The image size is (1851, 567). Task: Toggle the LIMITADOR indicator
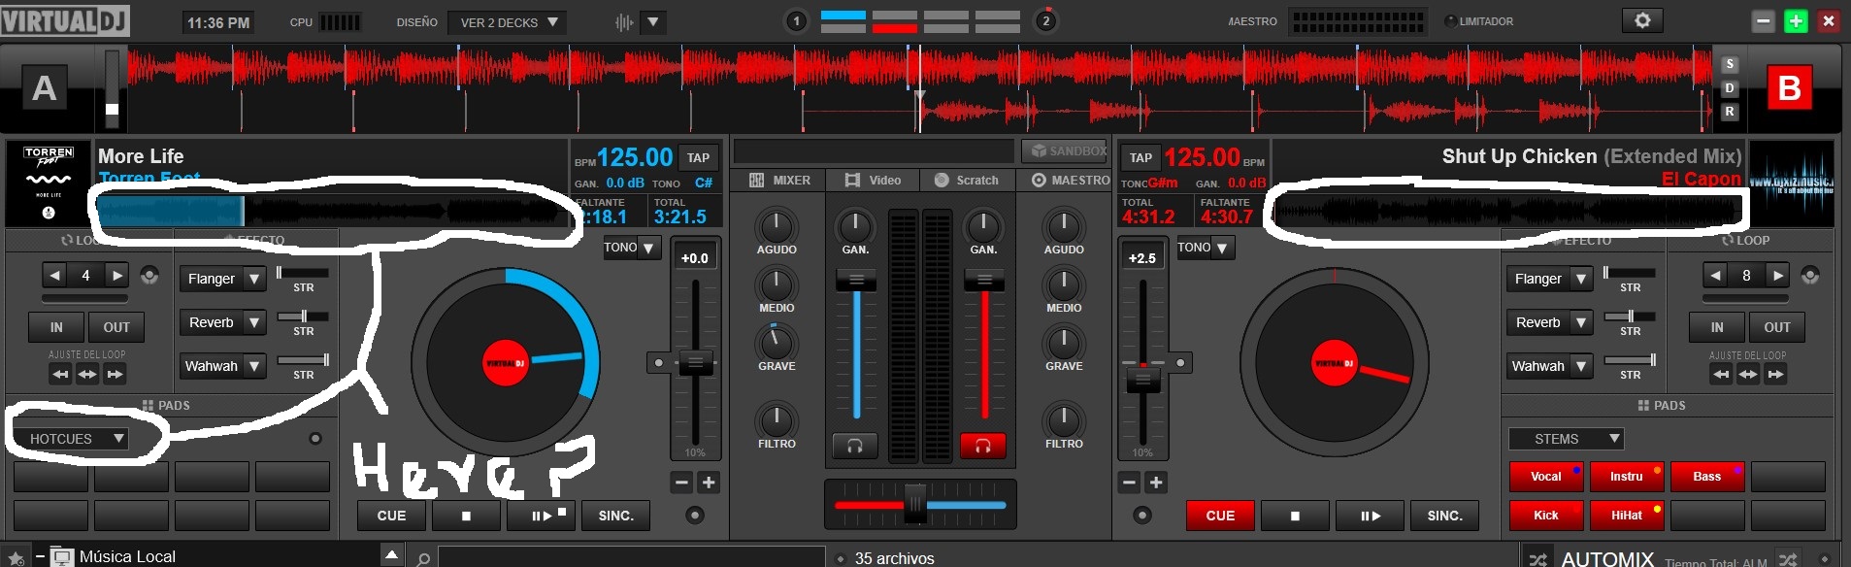(1450, 21)
